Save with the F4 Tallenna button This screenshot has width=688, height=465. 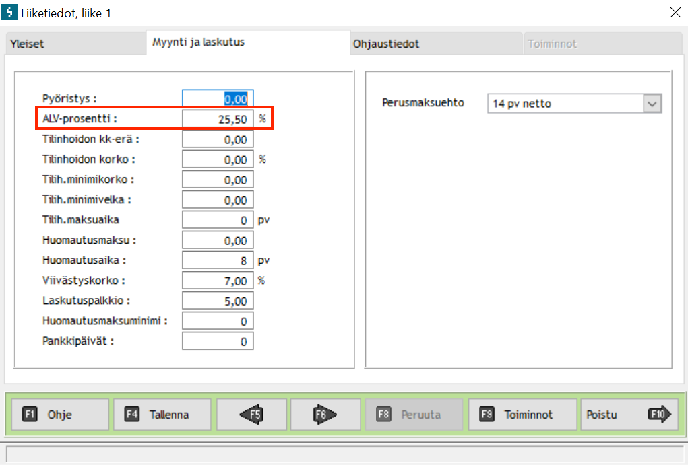tap(162, 415)
